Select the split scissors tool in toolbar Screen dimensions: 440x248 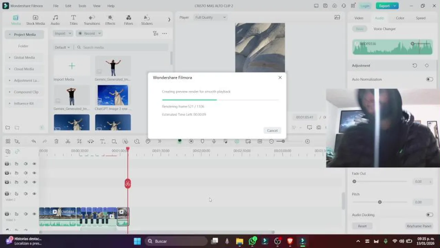[68, 141]
